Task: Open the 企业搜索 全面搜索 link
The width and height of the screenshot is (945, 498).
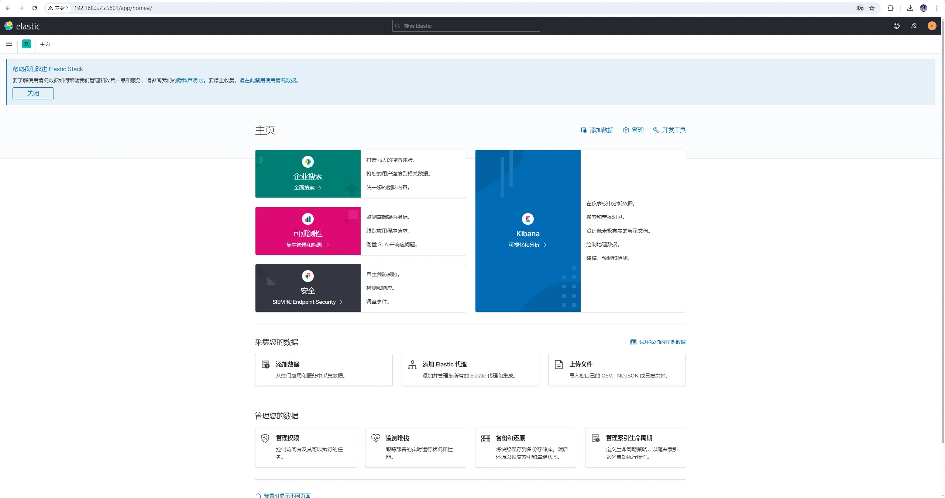Action: point(307,188)
